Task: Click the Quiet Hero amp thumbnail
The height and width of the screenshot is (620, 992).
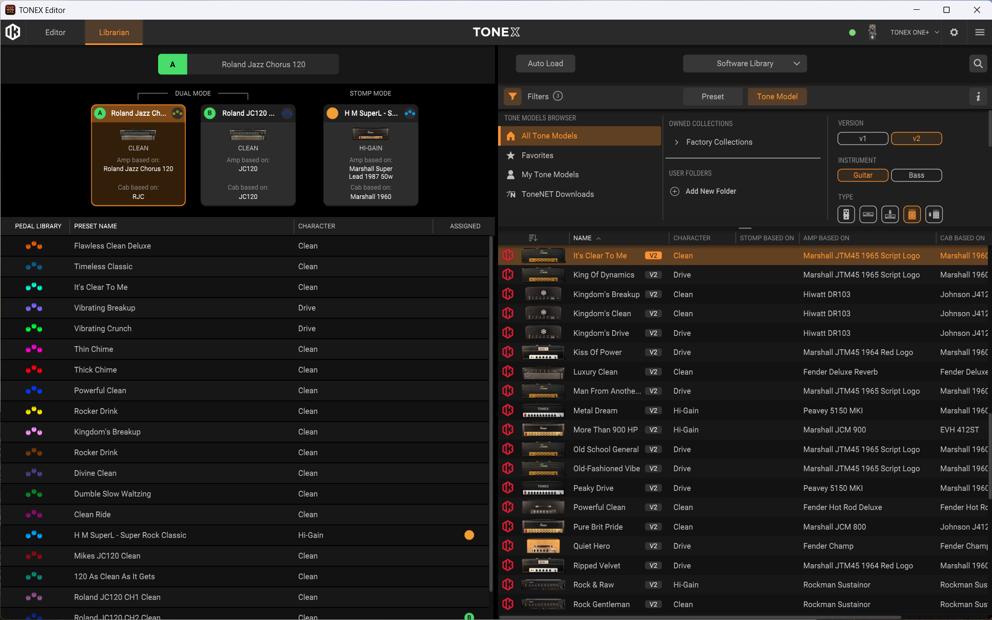Action: coord(543,546)
